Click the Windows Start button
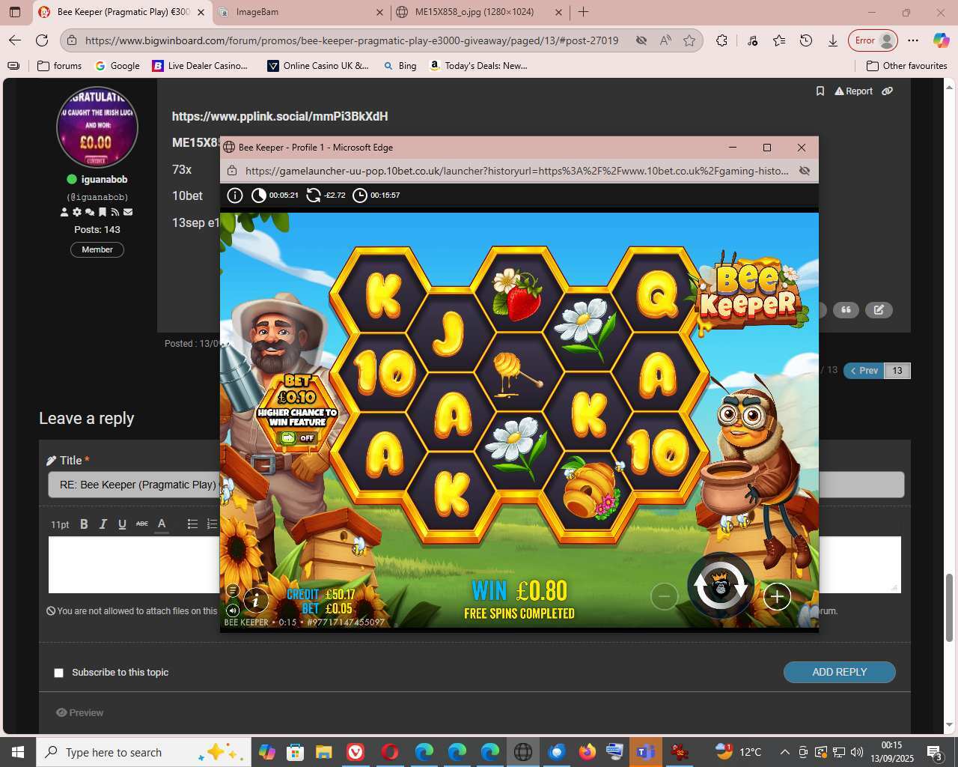The height and width of the screenshot is (767, 958). 17,752
